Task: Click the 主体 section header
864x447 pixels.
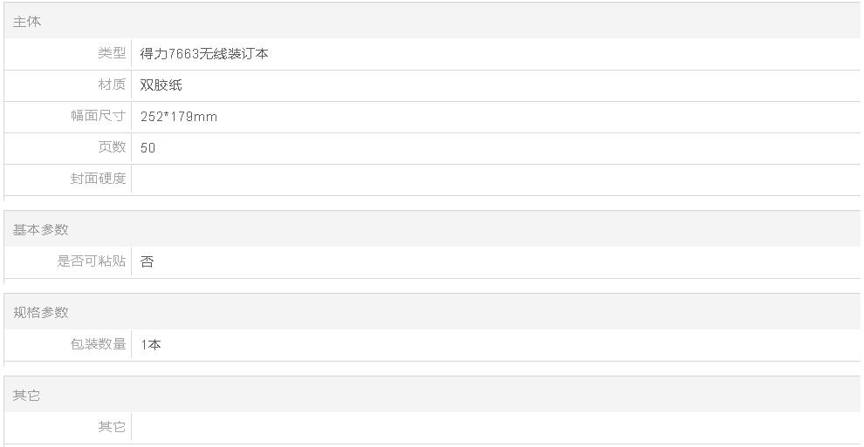Action: [x=27, y=22]
